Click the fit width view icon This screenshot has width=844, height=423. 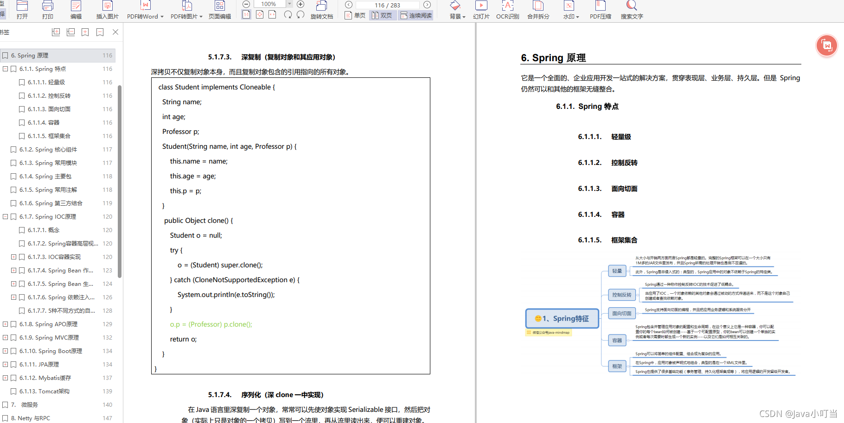(273, 15)
